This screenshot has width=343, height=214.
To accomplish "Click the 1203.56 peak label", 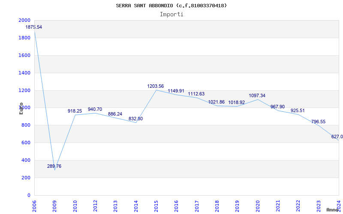I will (x=156, y=86).
